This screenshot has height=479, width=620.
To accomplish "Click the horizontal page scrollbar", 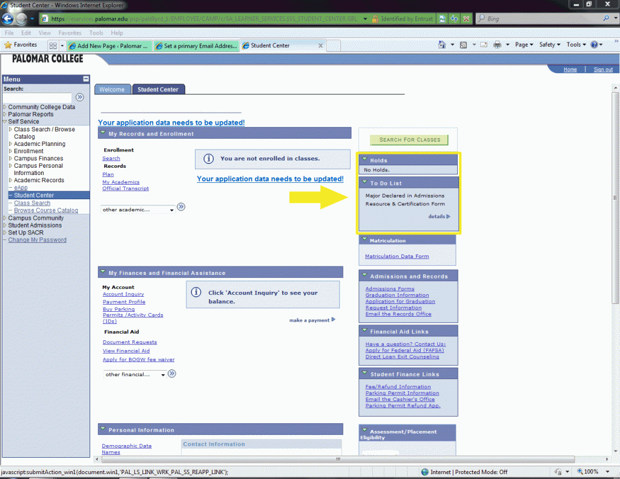I will tap(338, 459).
